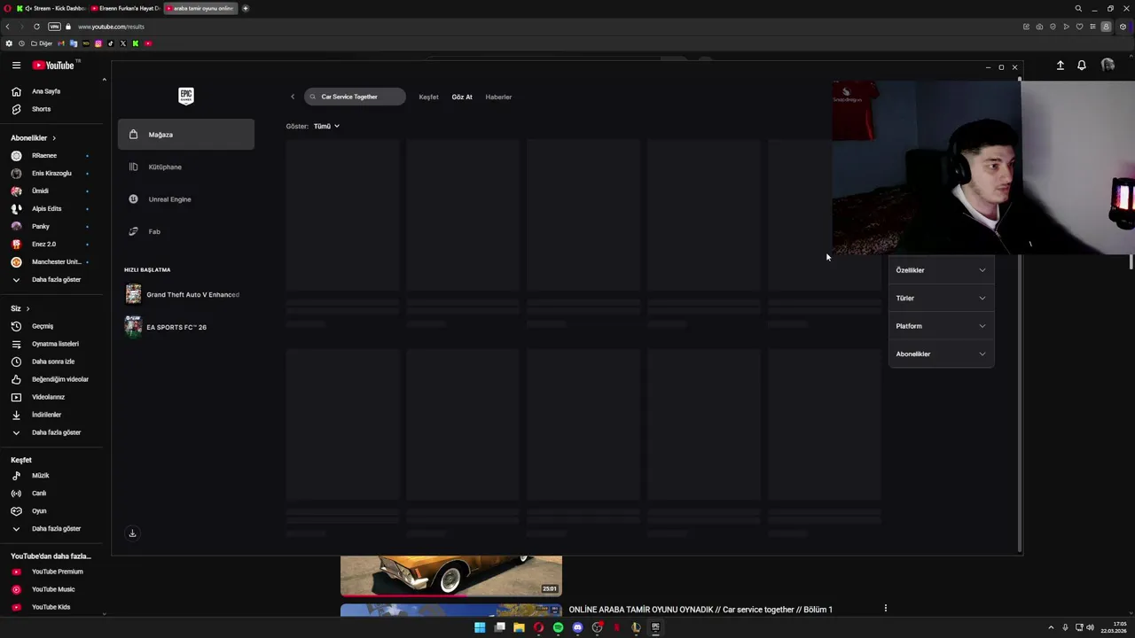Viewport: 1135px width, 638px height.
Task: Expand the YouTube Abonelikler section
Action: (x=33, y=138)
